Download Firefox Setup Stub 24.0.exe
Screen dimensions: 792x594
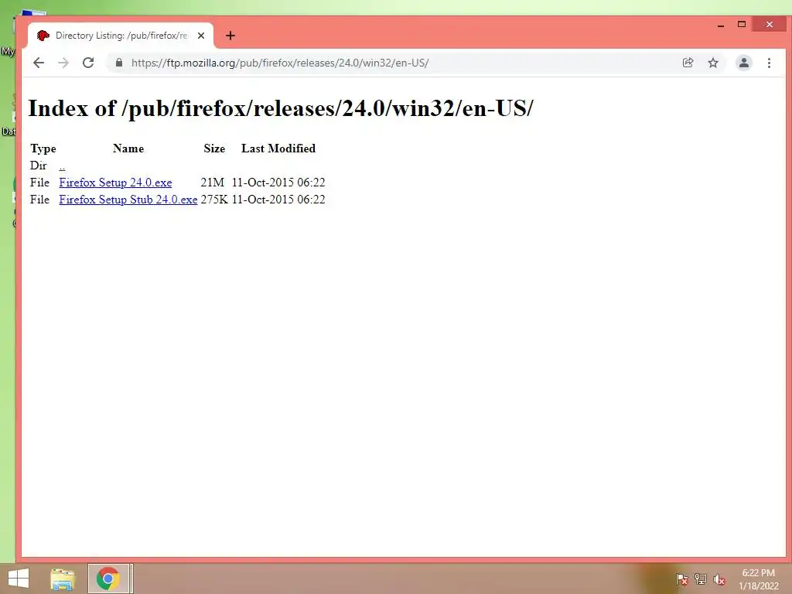(128, 200)
